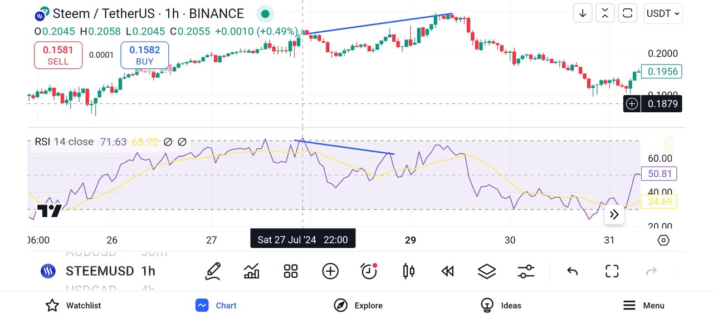Screen dimensions: 713x320
Task: Click the second RSI crossed-circle icon
Action: coord(182,142)
